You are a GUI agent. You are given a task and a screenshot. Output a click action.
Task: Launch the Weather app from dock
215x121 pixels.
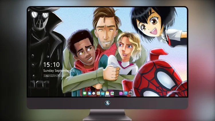tap(89, 93)
